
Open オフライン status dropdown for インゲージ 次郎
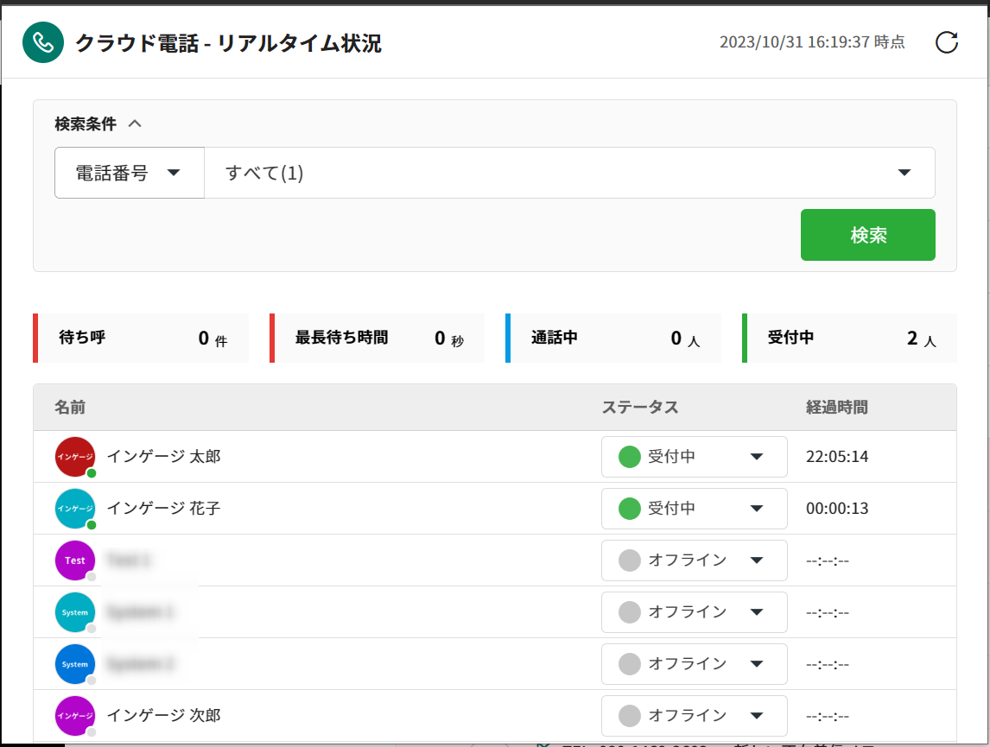[694, 716]
